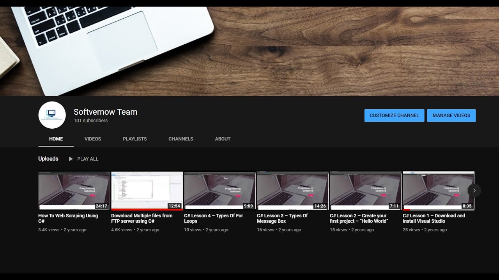Open the C# Lesson 1 video thumbnail
Image resolution: width=499 pixels, height=280 pixels.
pyautogui.click(x=439, y=191)
